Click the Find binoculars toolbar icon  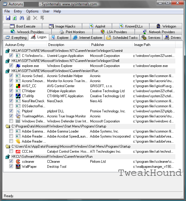[22, 18]
